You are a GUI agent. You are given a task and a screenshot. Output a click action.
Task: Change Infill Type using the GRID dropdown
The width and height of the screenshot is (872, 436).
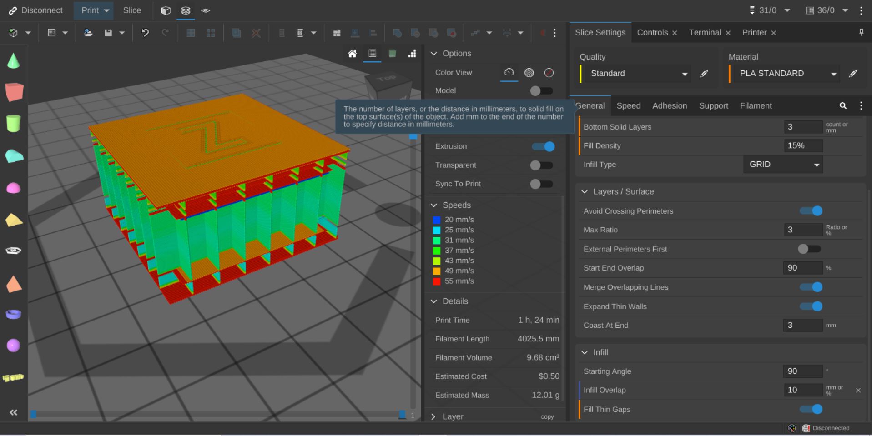pyautogui.click(x=782, y=165)
